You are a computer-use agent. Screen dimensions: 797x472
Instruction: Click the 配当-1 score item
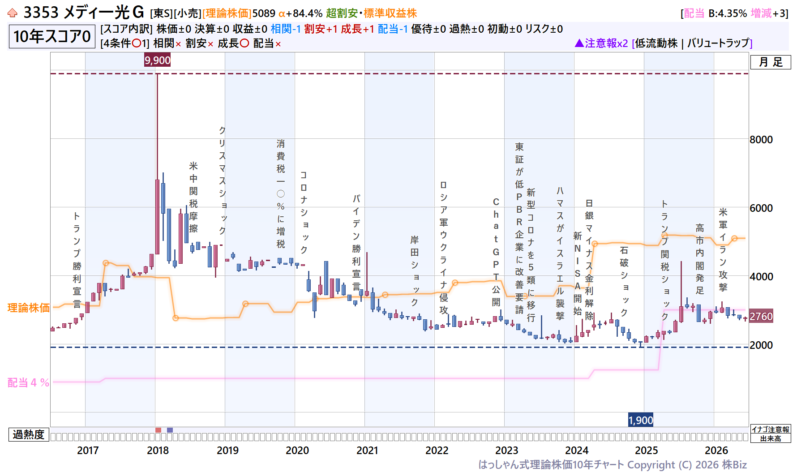pos(393,29)
